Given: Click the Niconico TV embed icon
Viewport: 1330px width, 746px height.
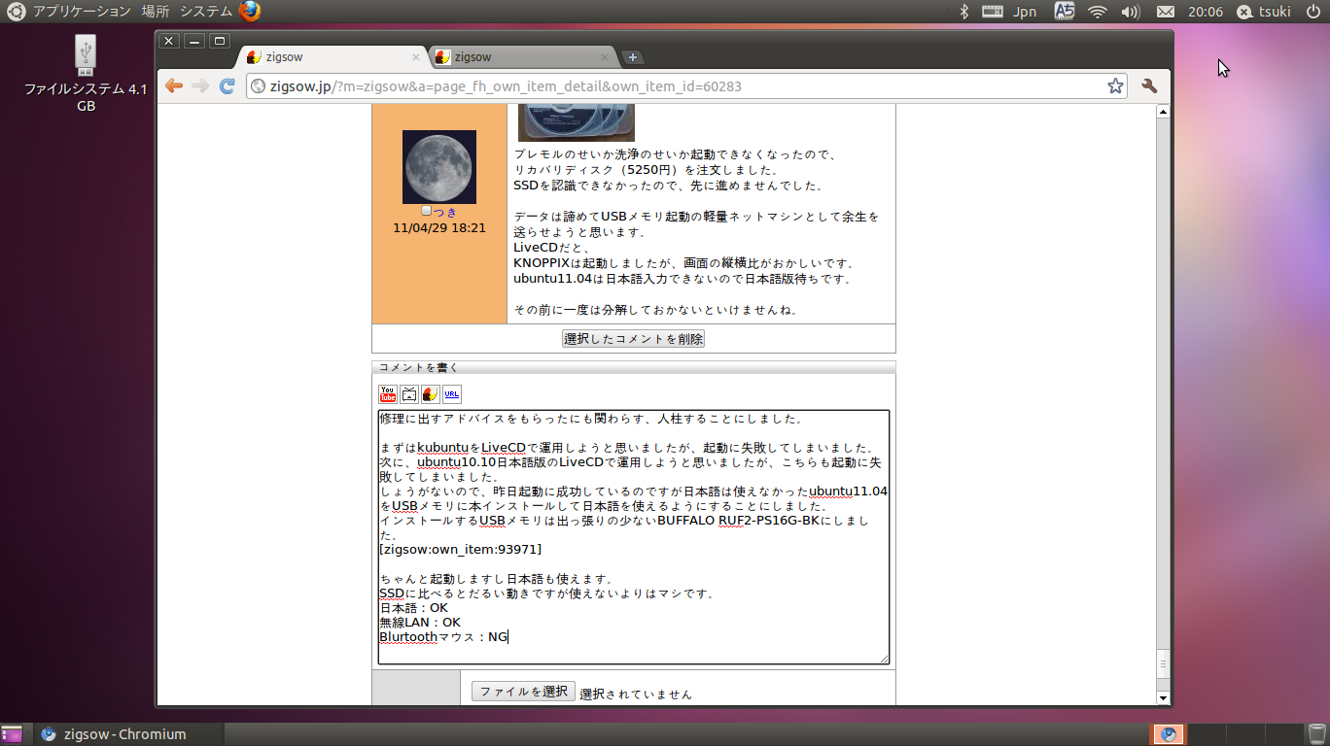Looking at the screenshot, I should (409, 393).
